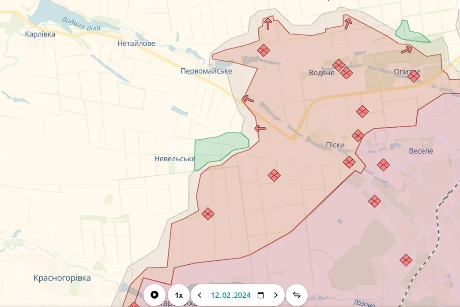
Task: Select the unit marker left of Веселе
Action: (x=383, y=165)
